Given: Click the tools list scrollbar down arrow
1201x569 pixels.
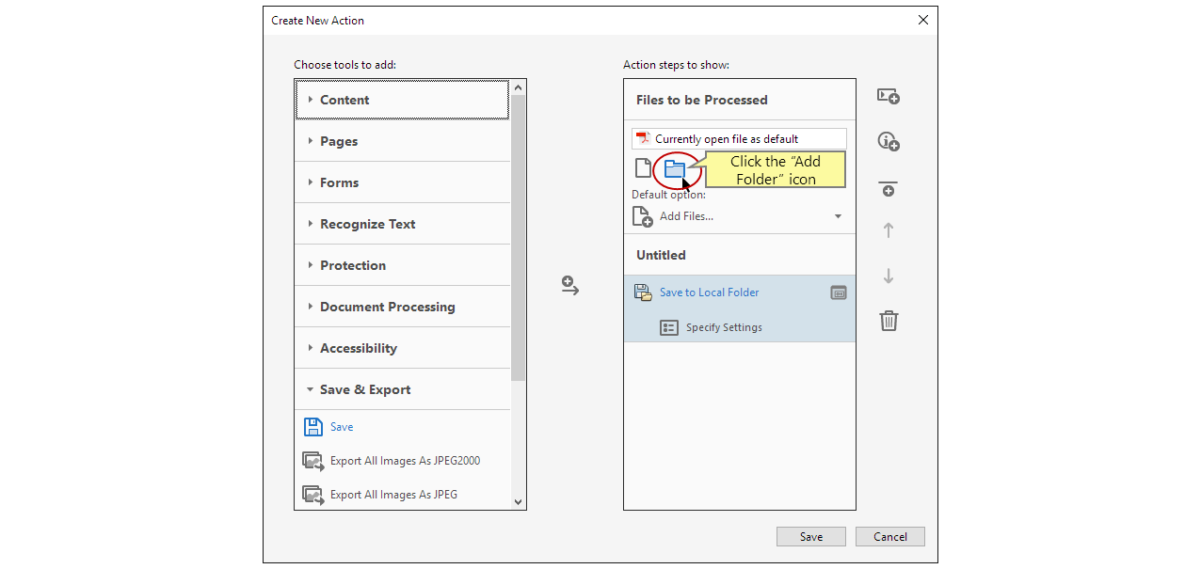Looking at the screenshot, I should click(x=518, y=502).
